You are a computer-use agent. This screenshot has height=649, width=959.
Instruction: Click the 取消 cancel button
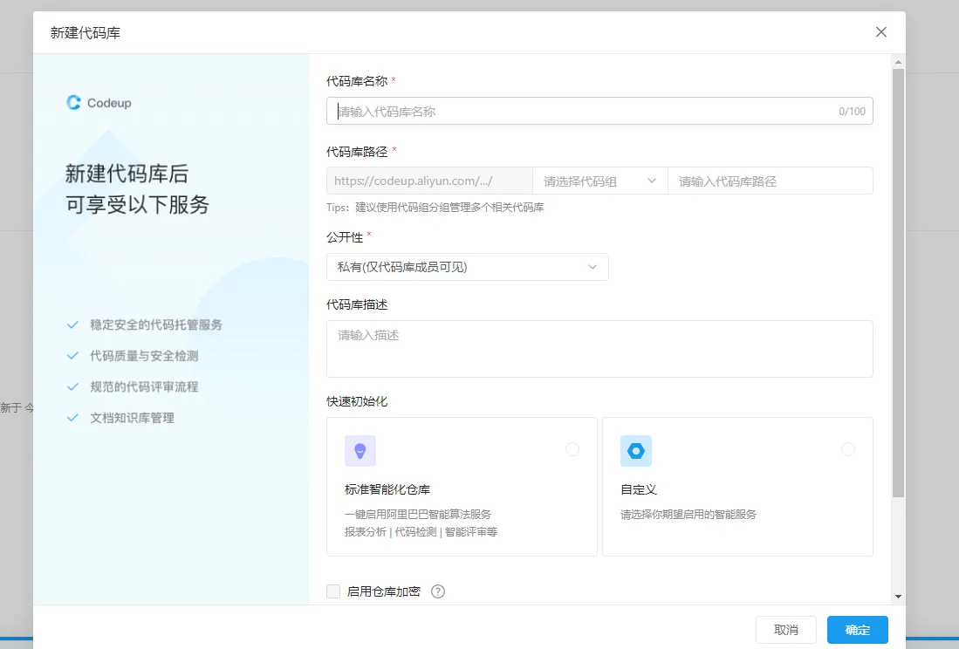[x=784, y=630]
